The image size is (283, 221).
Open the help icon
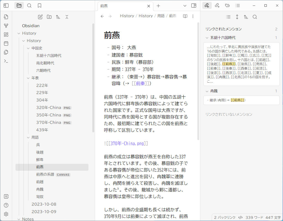point(6,205)
